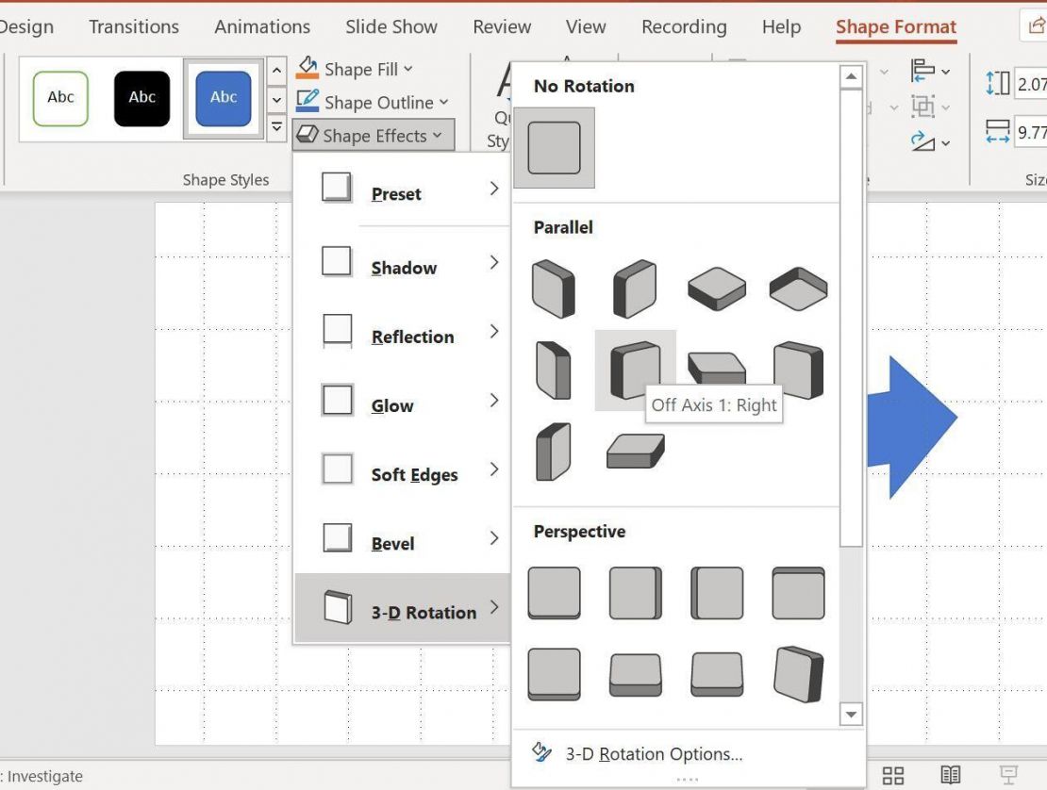Click the Align Objects icon

[x=925, y=71]
